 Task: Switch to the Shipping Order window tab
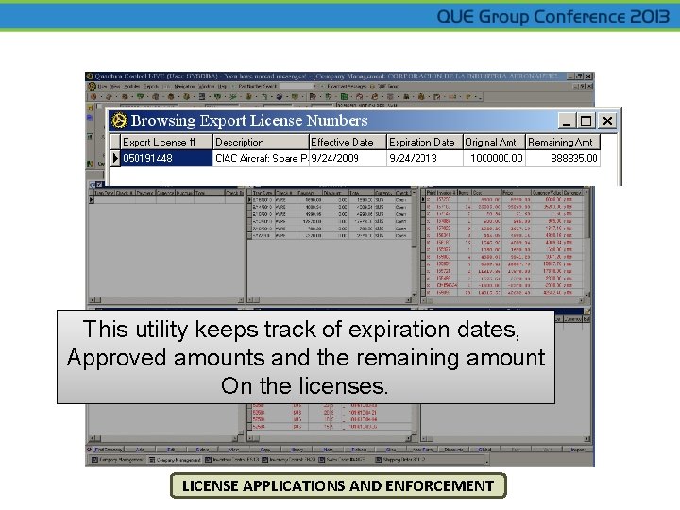401,460
